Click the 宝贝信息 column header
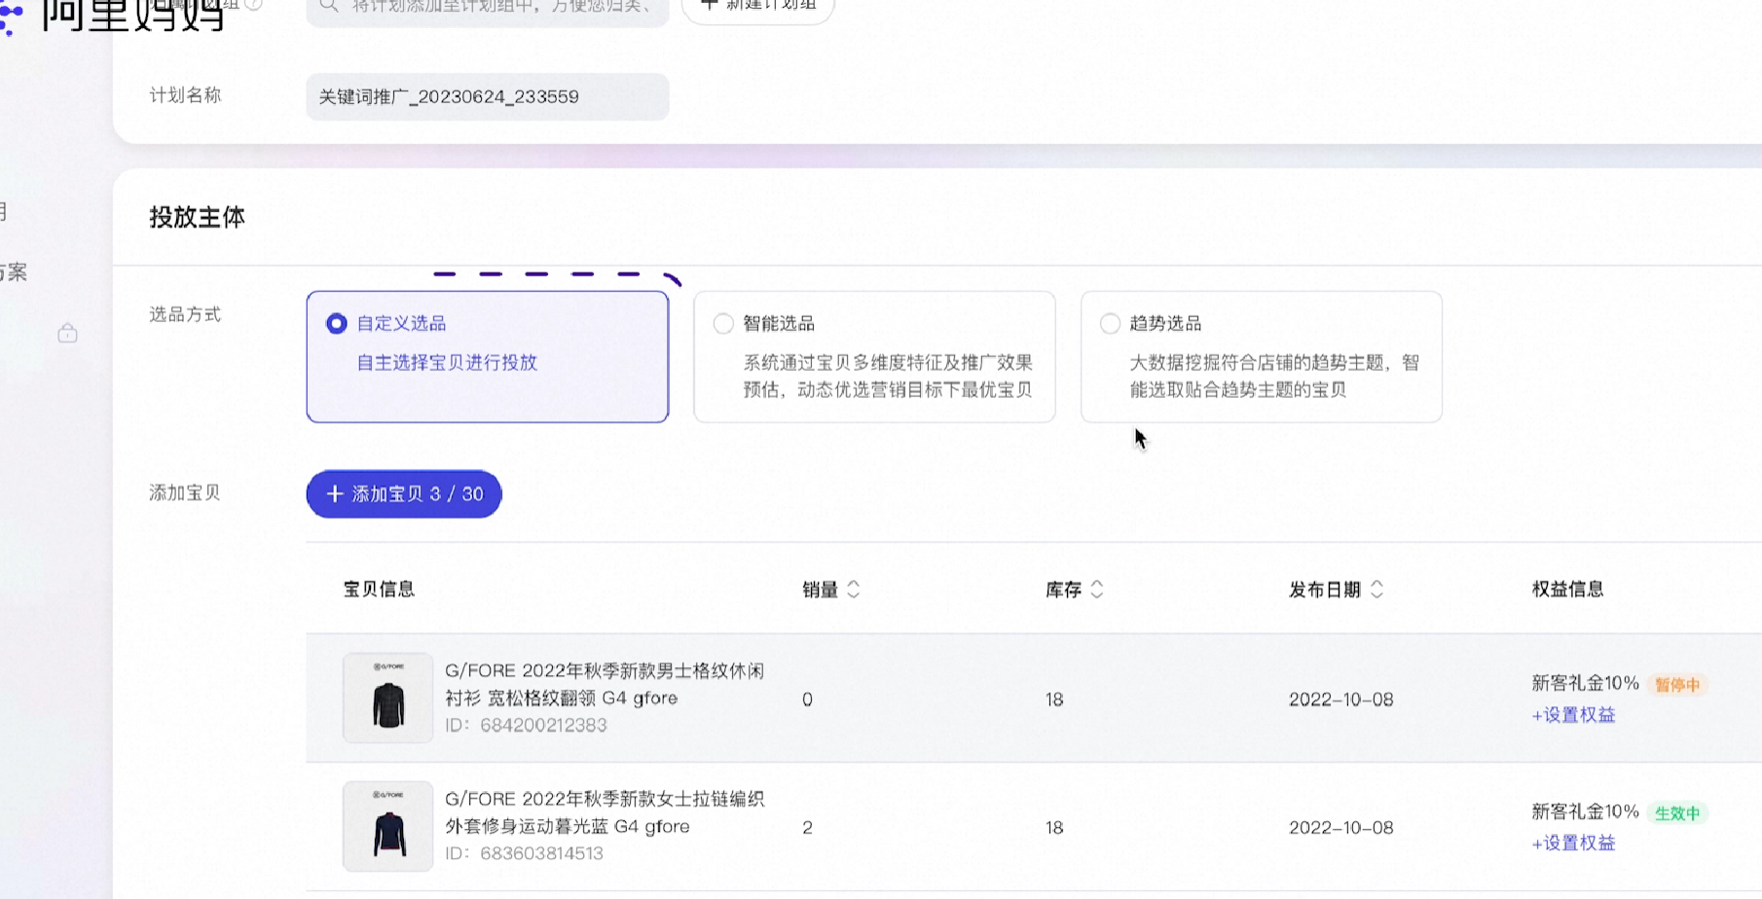Viewport: 1762px width, 899px height. click(x=380, y=590)
